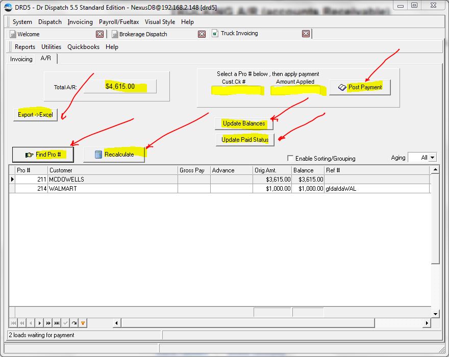The image size is (449, 357).
Task: Skip to next page of records
Action: tap(48, 323)
